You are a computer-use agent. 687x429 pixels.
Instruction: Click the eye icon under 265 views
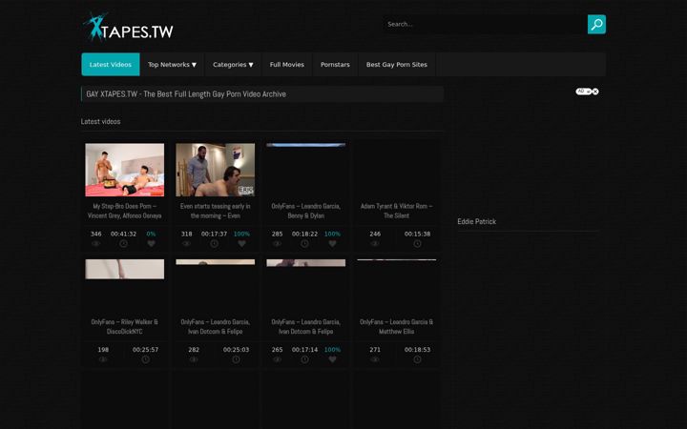tap(278, 359)
